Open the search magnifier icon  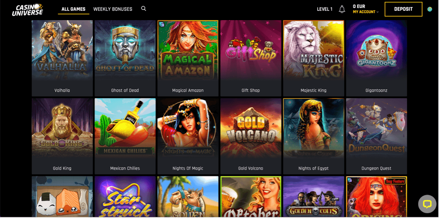pos(143,9)
